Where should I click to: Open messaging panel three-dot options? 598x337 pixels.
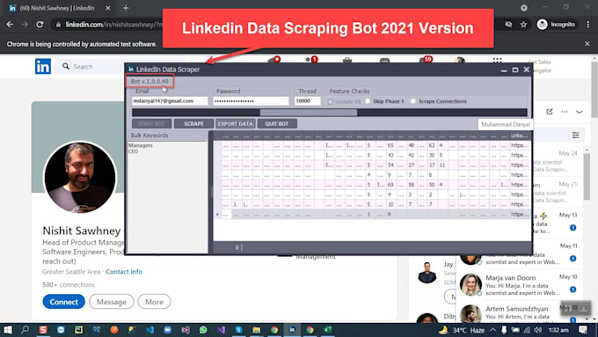(x=565, y=112)
